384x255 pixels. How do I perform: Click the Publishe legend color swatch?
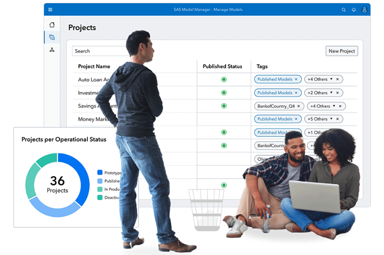100,181
